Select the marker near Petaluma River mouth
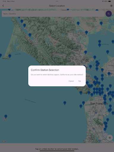This screenshot has width=114, height=152. (86, 32)
